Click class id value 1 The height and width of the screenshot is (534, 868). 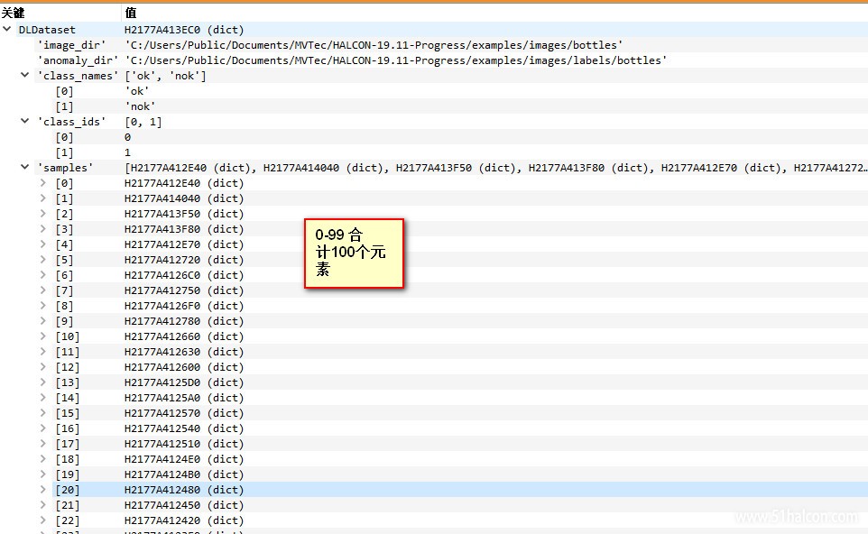coord(127,152)
